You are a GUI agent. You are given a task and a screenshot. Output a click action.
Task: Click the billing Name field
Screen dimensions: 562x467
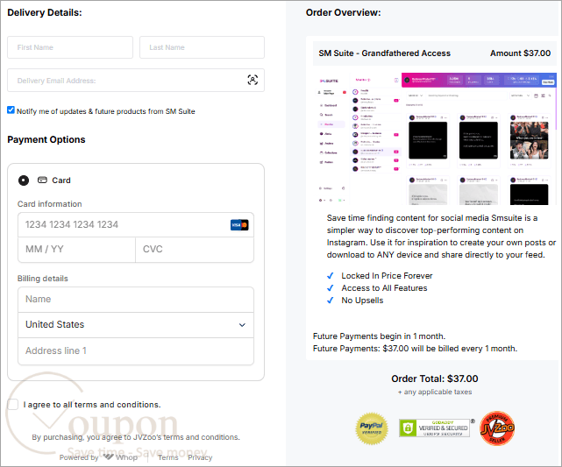click(136, 300)
